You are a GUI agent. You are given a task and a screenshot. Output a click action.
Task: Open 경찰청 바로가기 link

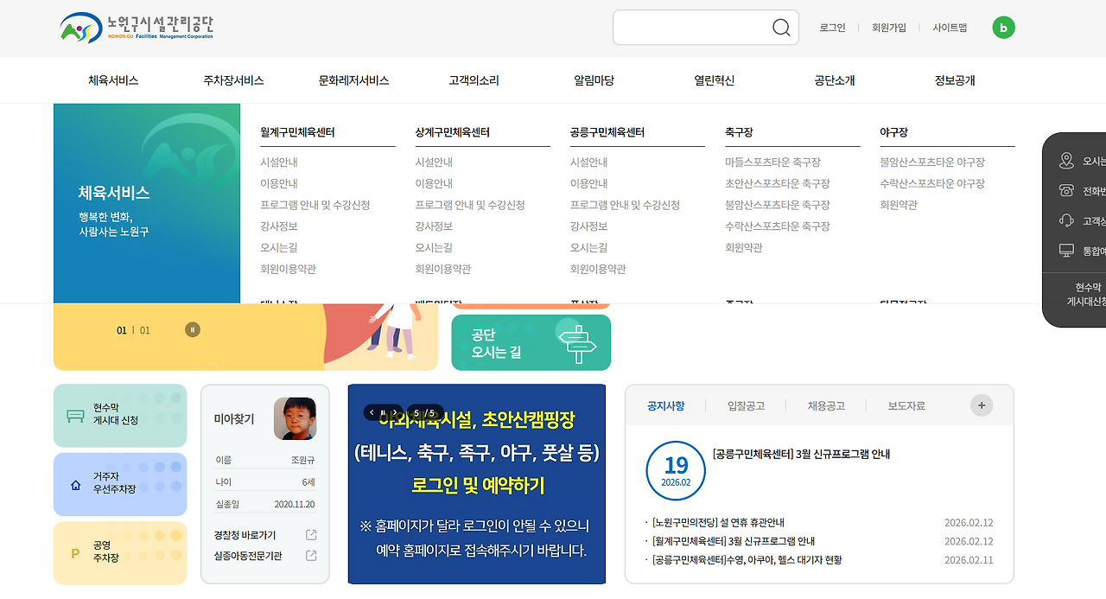(x=245, y=535)
